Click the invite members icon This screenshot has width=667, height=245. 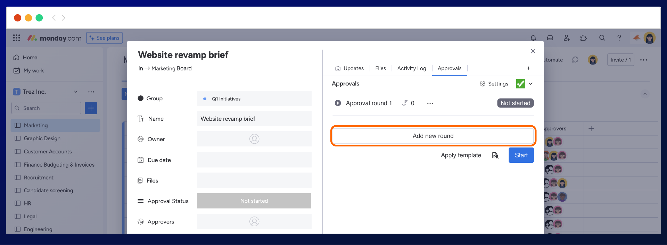567,38
